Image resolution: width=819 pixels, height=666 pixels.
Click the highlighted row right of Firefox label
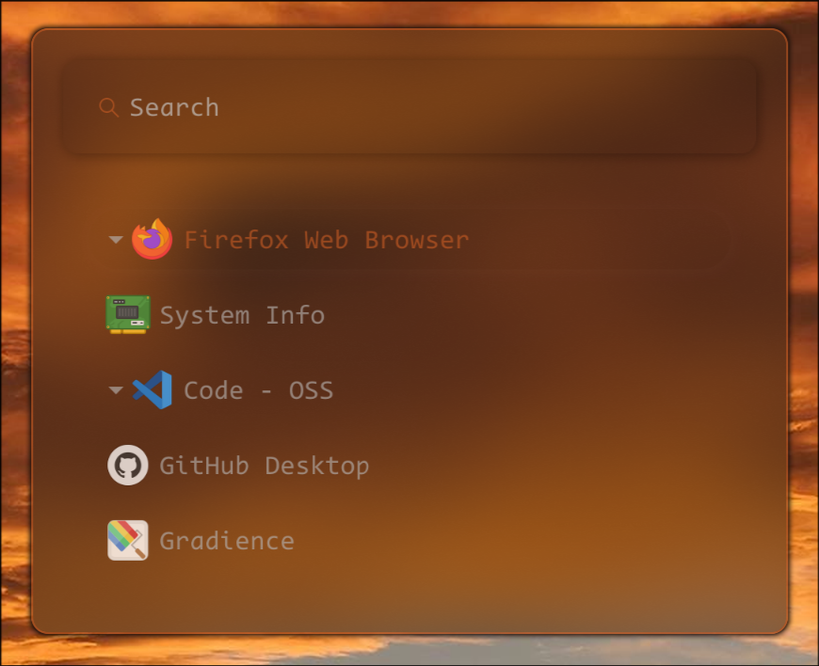602,240
